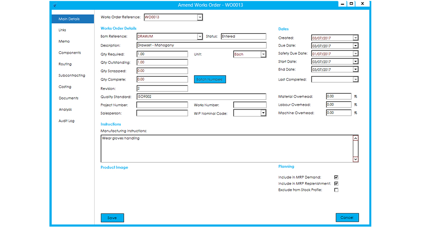Click the Material Overhead percentage field
The height and width of the screenshot is (227, 421).
coord(338,97)
